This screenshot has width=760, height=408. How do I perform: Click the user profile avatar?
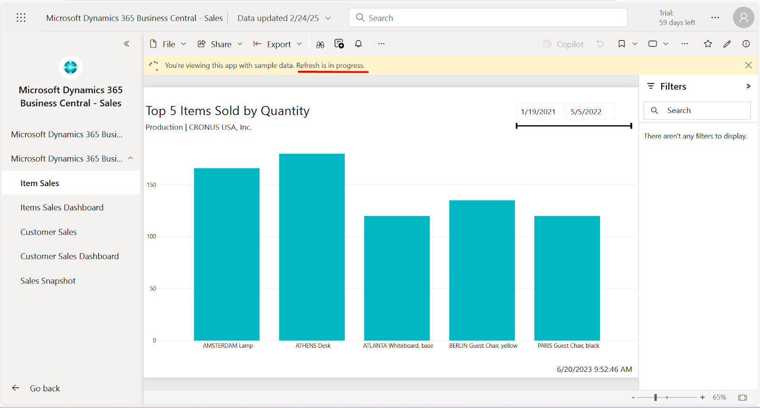point(743,18)
